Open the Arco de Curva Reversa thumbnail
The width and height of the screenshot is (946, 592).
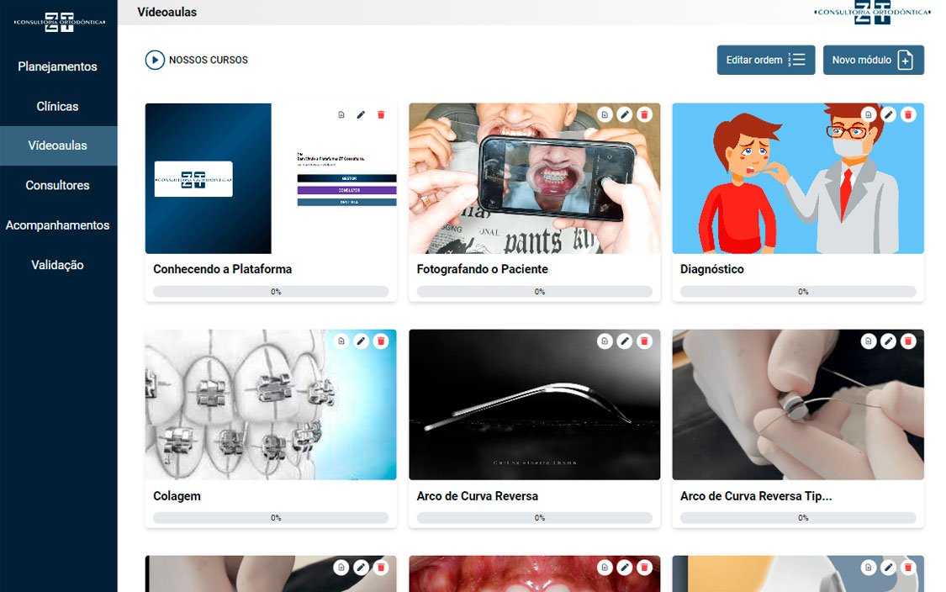(x=534, y=412)
